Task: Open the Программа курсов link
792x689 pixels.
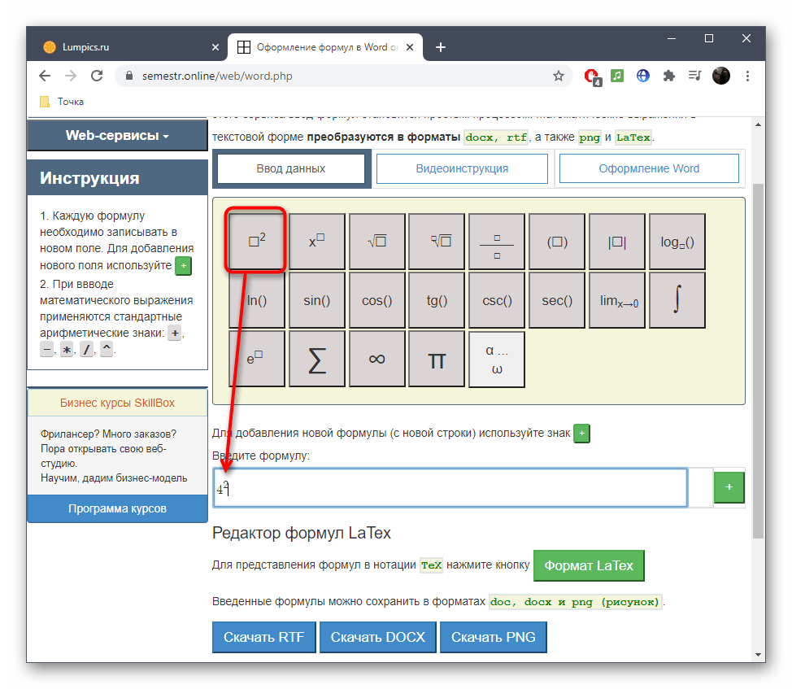Action: [x=117, y=508]
